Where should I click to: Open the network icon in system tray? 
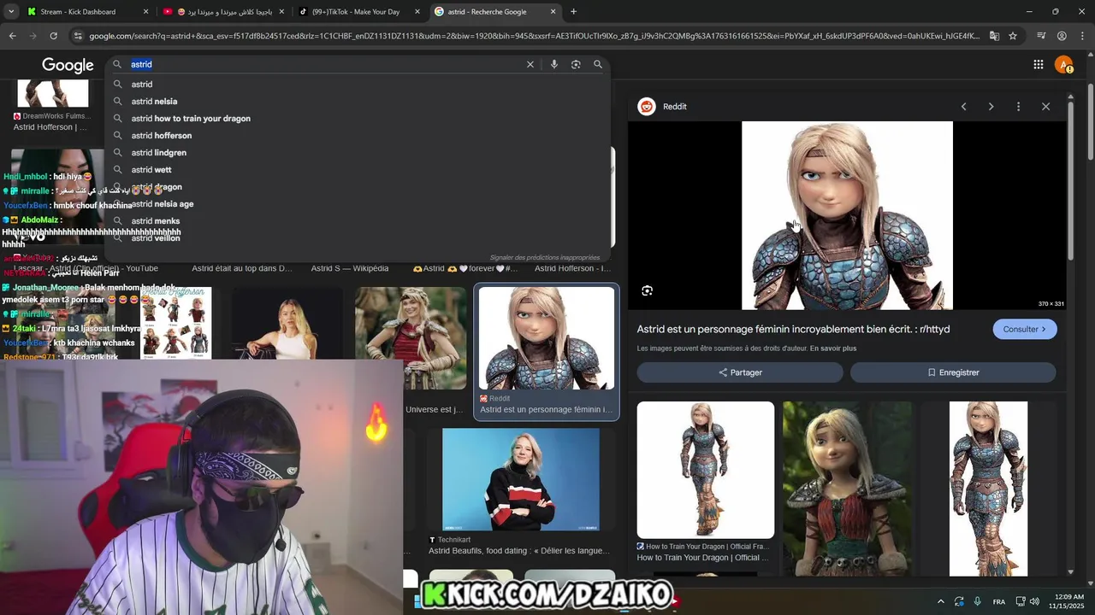1021,601
